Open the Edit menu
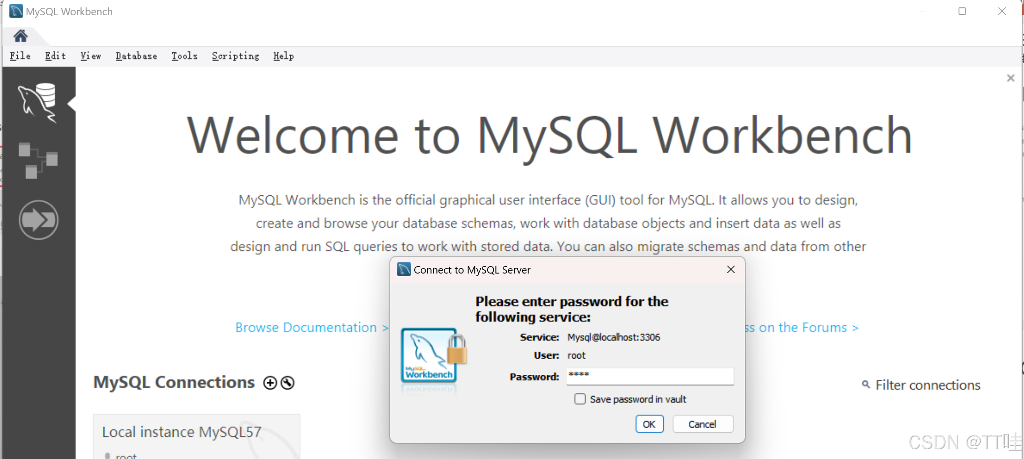This screenshot has height=459, width=1024. pyautogui.click(x=56, y=56)
